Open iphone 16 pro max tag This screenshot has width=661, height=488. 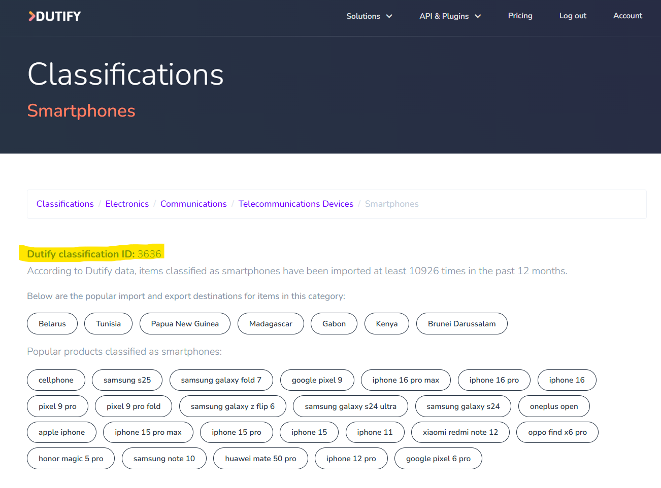[x=406, y=380]
